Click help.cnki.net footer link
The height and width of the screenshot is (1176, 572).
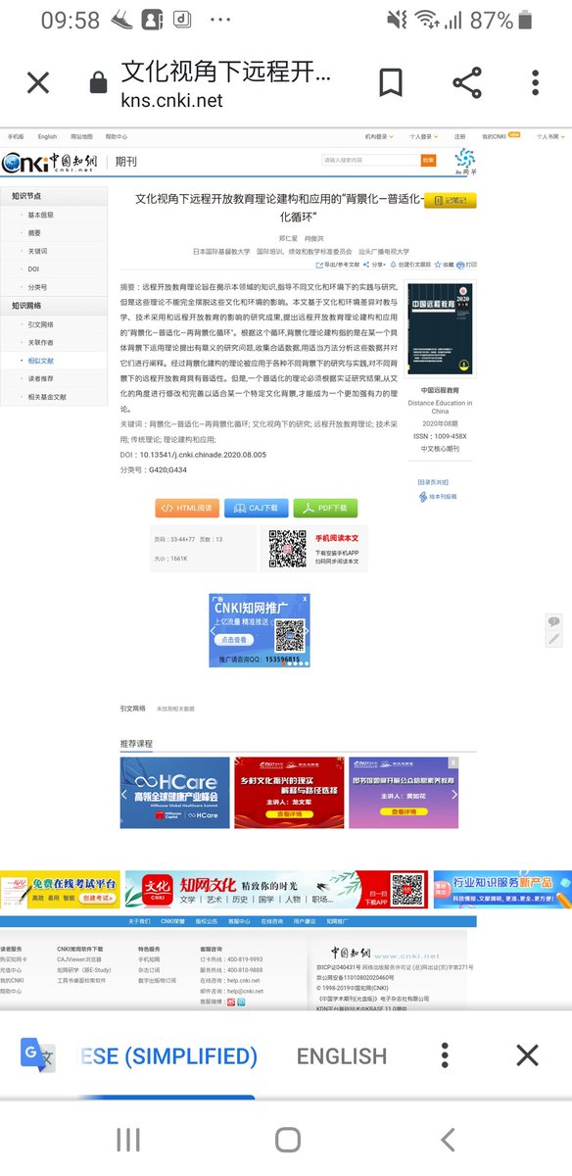click(x=246, y=980)
